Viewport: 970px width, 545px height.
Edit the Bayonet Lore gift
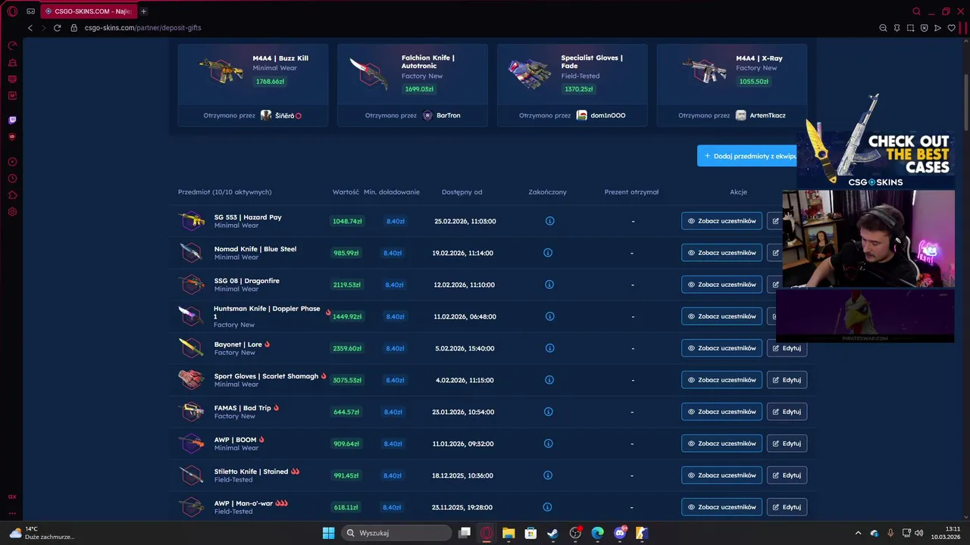[x=787, y=348]
